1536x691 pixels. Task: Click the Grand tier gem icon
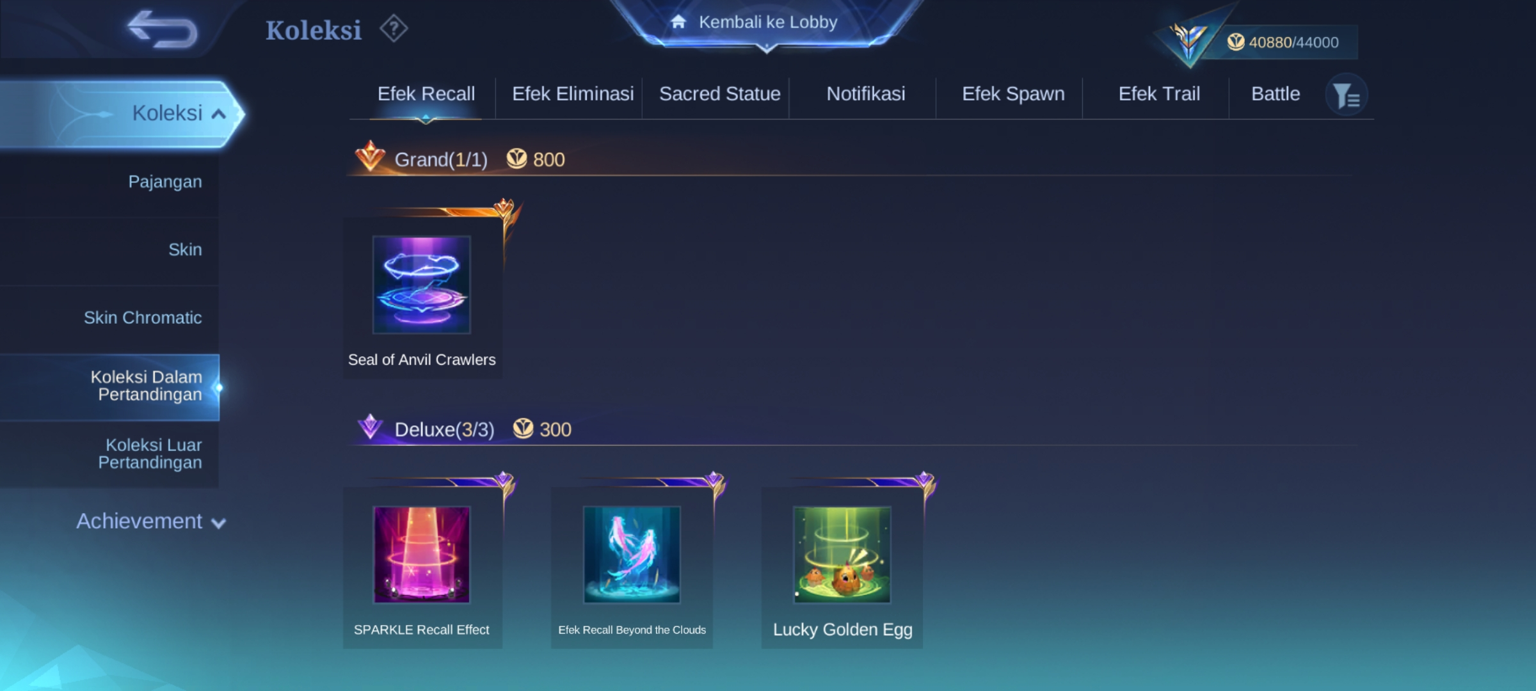[x=370, y=156]
